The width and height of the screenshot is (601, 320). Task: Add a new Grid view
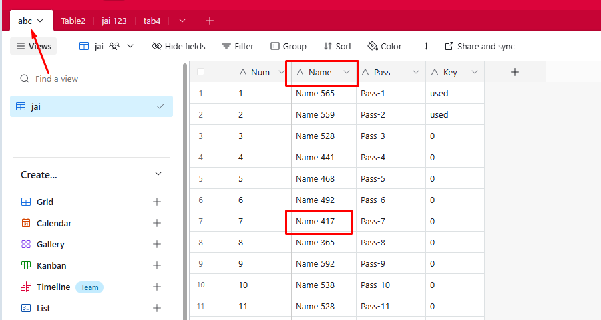coord(157,202)
